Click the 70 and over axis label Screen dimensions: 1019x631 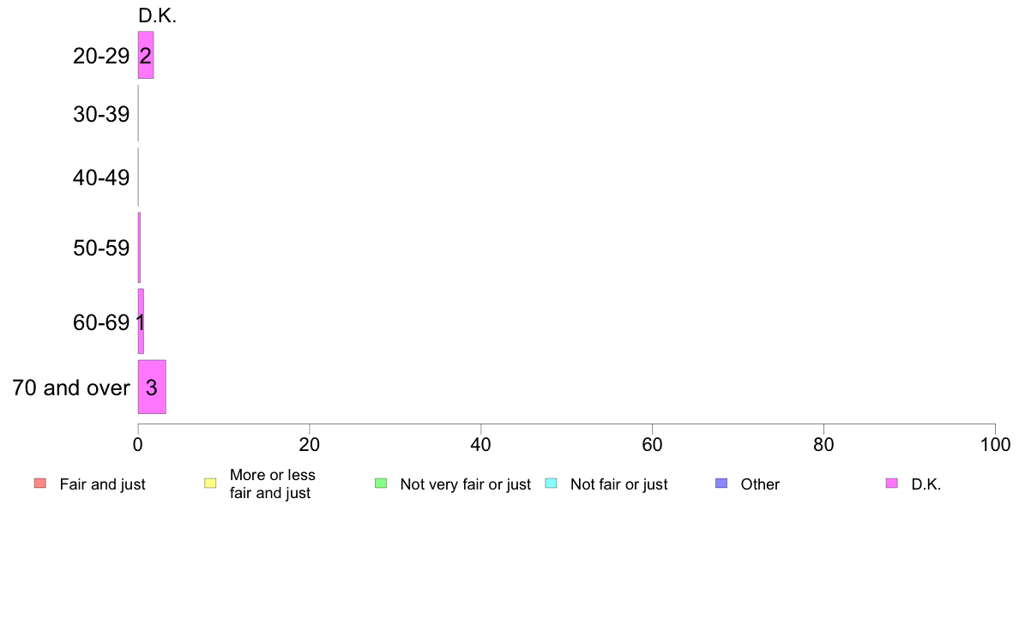(71, 388)
